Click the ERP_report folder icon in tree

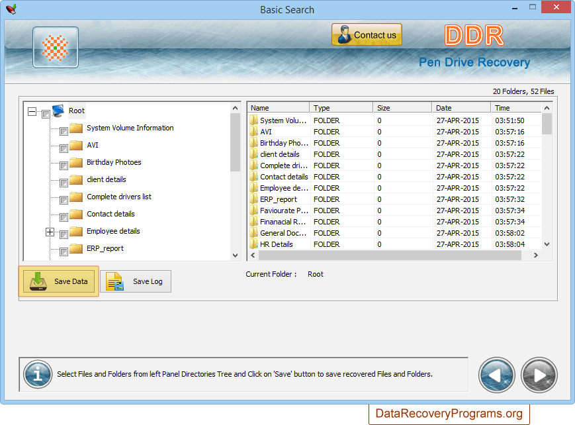76,248
